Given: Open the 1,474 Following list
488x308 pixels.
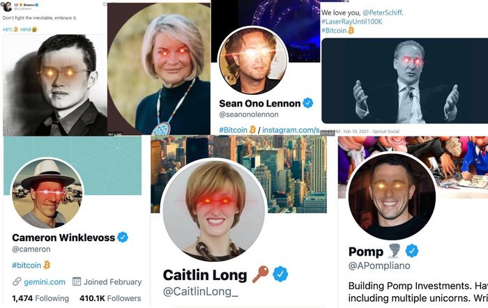Looking at the screenshot, I should tap(40, 298).
